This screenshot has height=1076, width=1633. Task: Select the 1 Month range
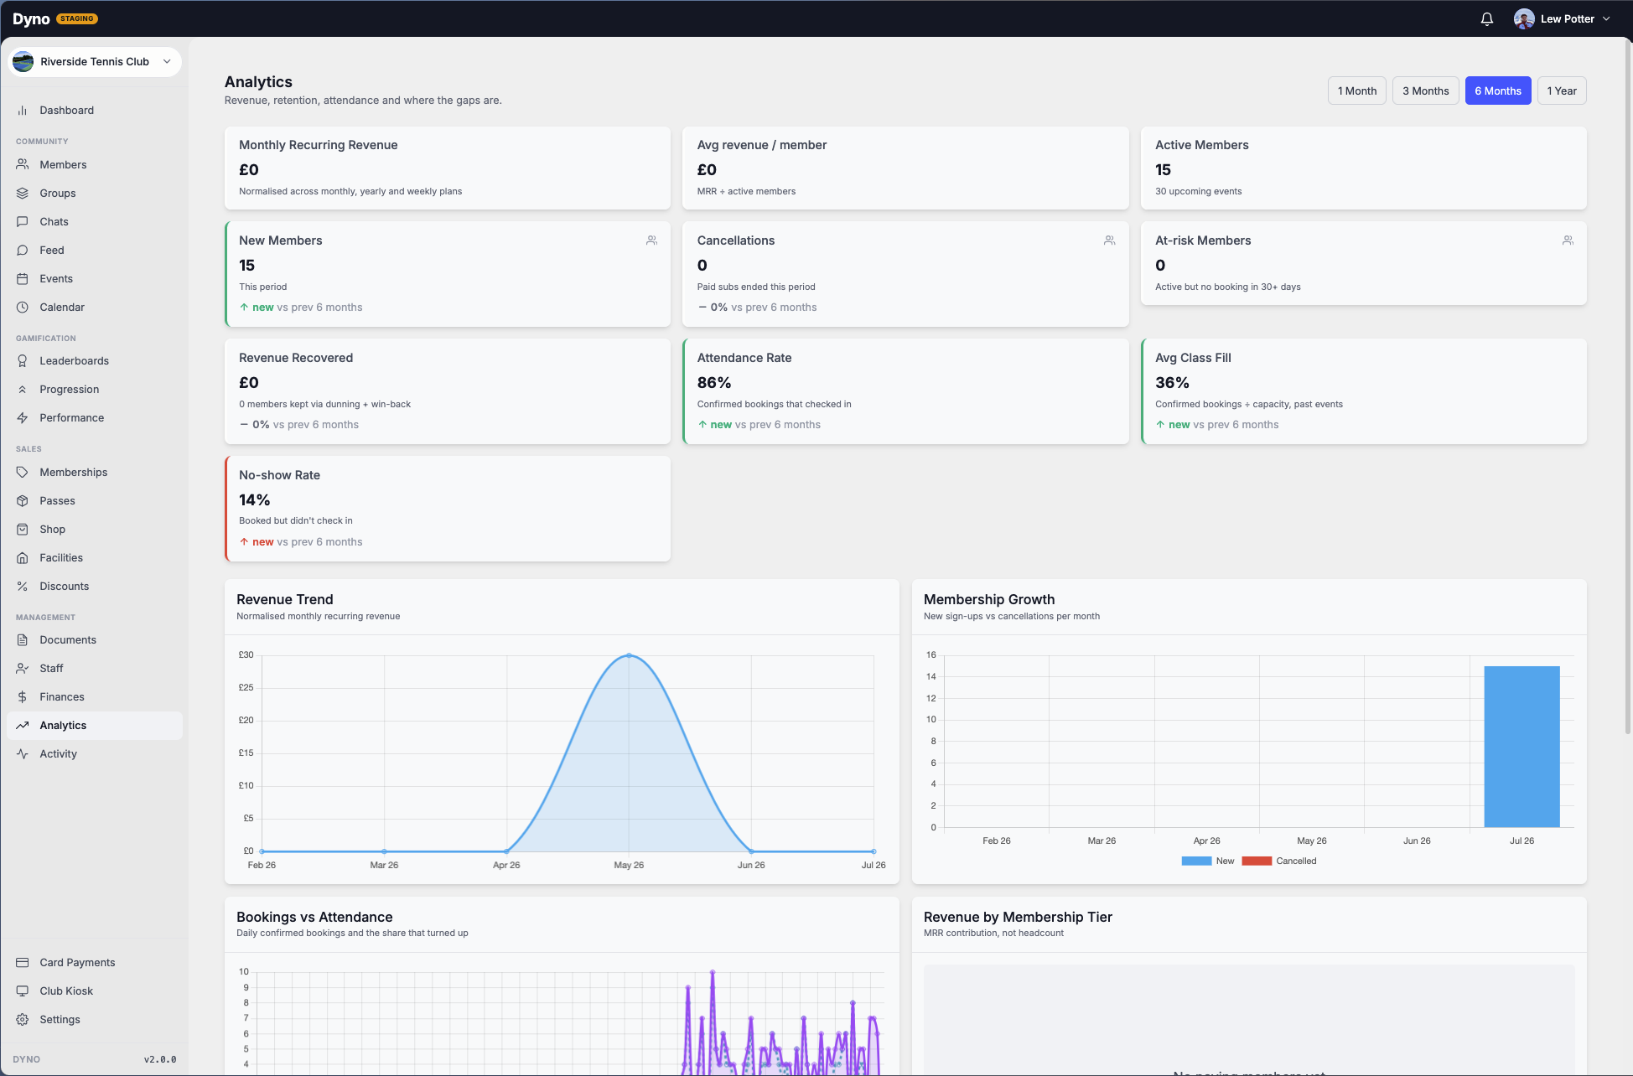click(x=1357, y=91)
